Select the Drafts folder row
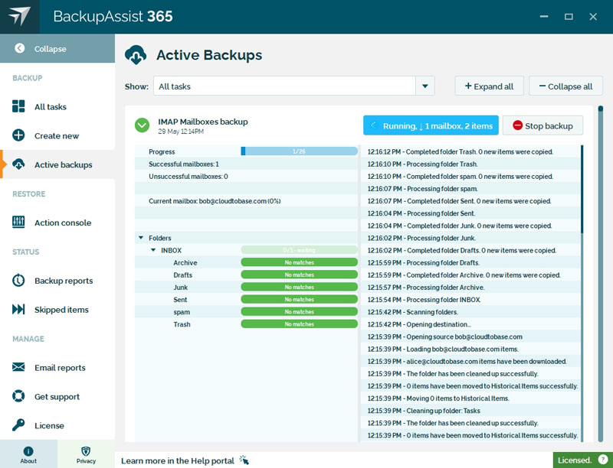The width and height of the screenshot is (613, 468). (246, 275)
